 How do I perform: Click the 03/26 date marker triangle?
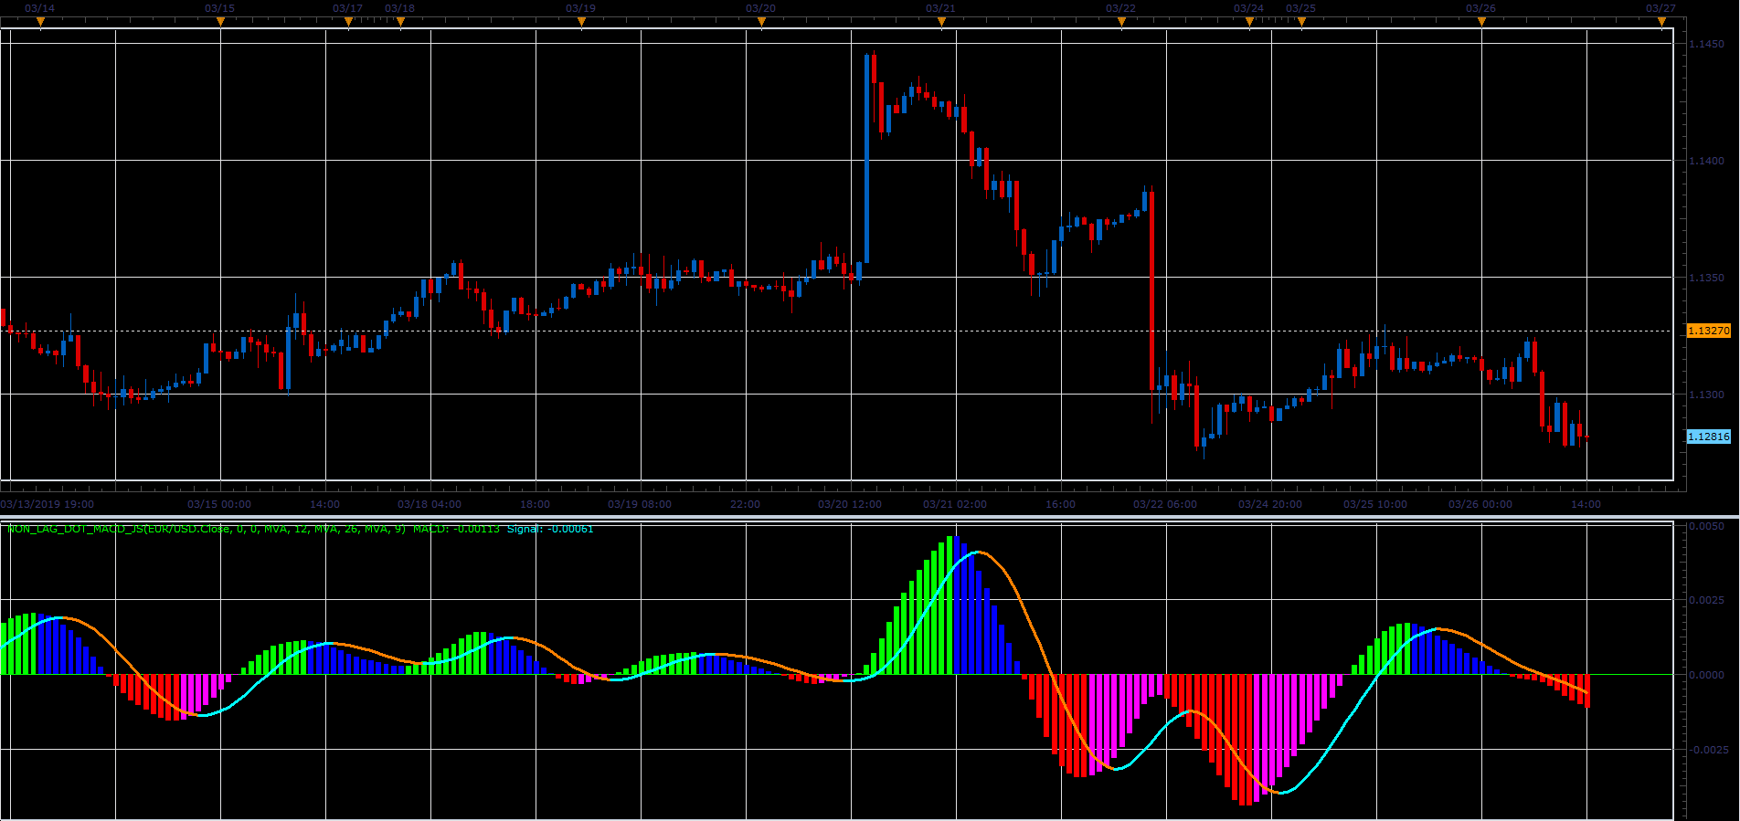tap(1481, 23)
